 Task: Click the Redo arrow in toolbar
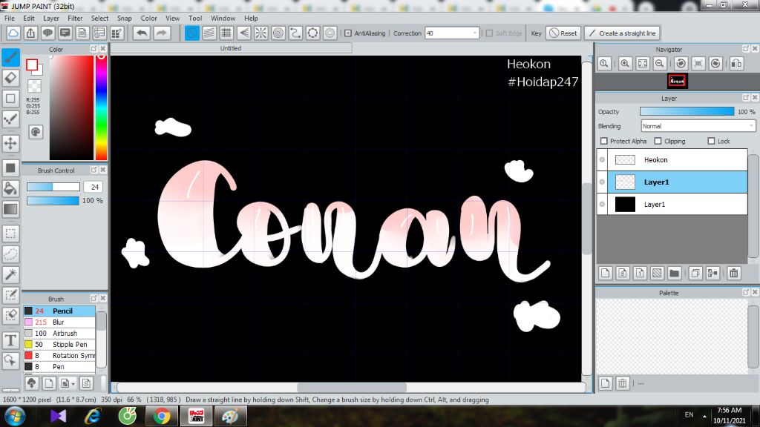pos(161,33)
